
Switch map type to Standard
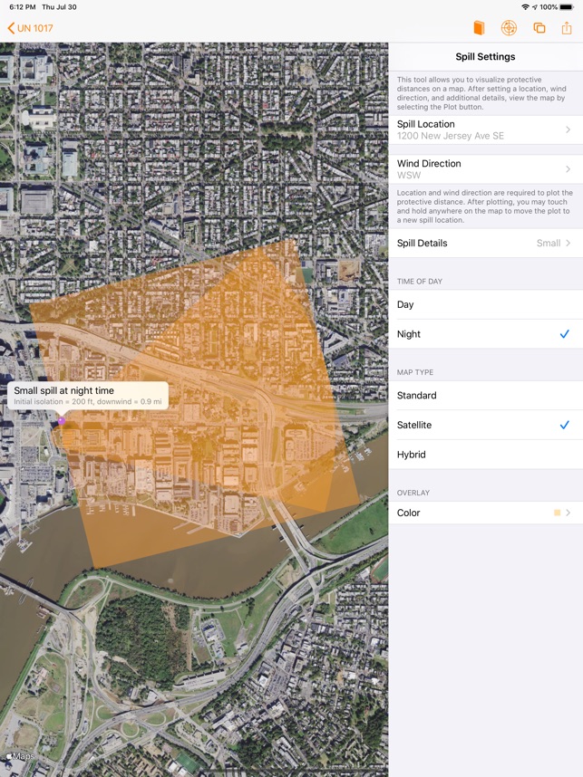click(x=485, y=396)
